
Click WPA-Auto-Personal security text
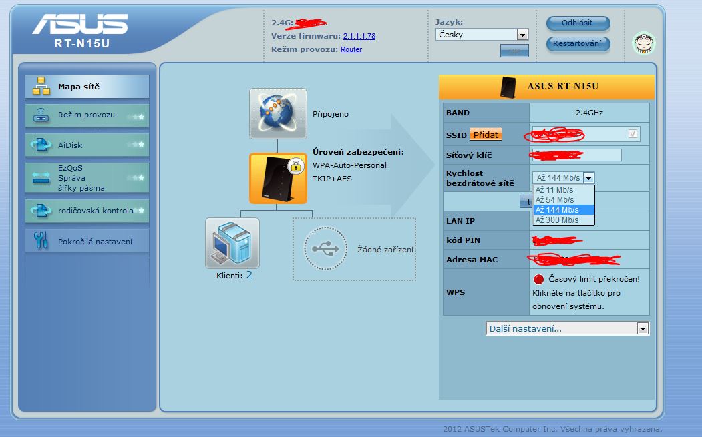tap(349, 165)
